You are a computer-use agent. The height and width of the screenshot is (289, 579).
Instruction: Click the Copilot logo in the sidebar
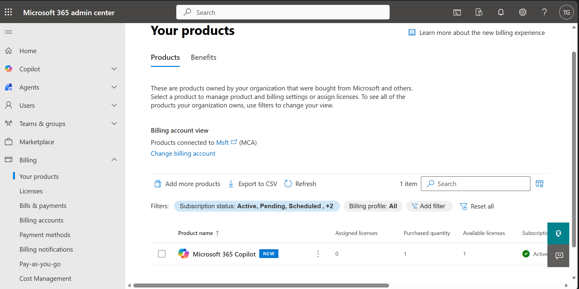(9, 69)
